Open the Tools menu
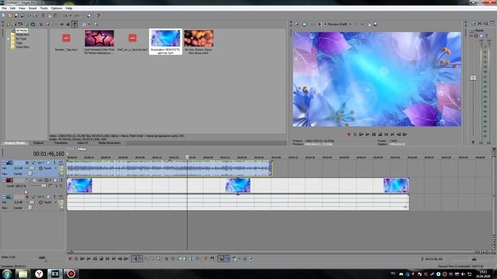This screenshot has width=497, height=279. [43, 9]
